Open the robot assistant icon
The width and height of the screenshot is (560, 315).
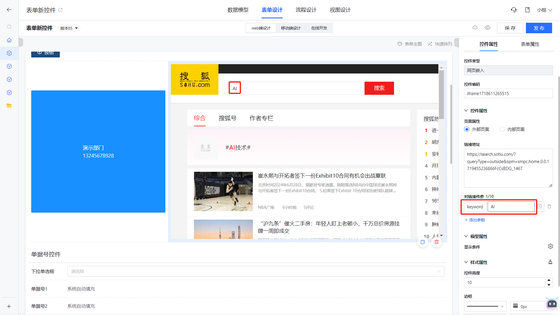552,304
